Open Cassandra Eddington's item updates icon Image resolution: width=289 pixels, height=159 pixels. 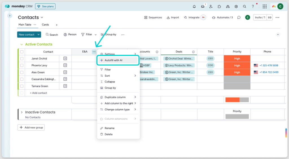point(65,79)
